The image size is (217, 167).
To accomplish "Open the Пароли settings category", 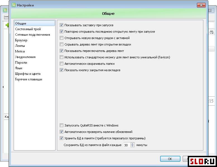I will (21, 63).
